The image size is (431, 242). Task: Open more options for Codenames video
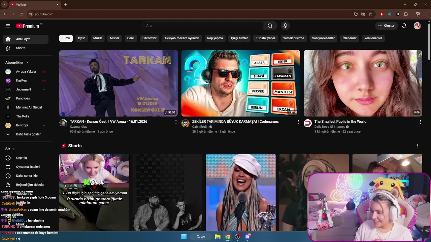(x=298, y=122)
